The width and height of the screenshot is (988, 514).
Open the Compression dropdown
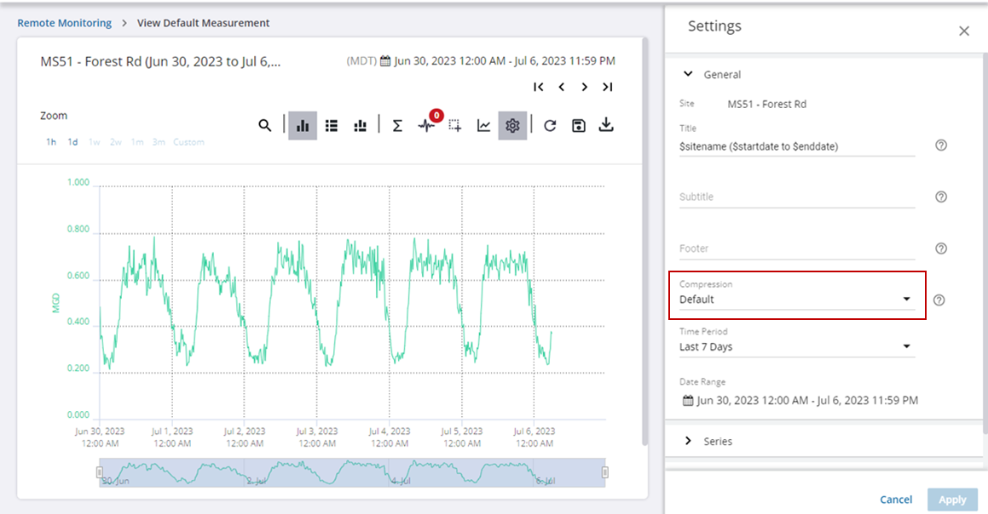click(x=795, y=300)
